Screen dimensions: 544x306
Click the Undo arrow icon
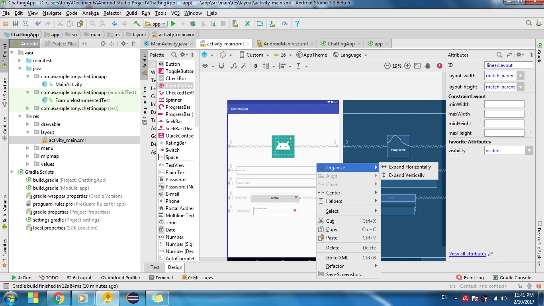pyautogui.click(x=38, y=24)
